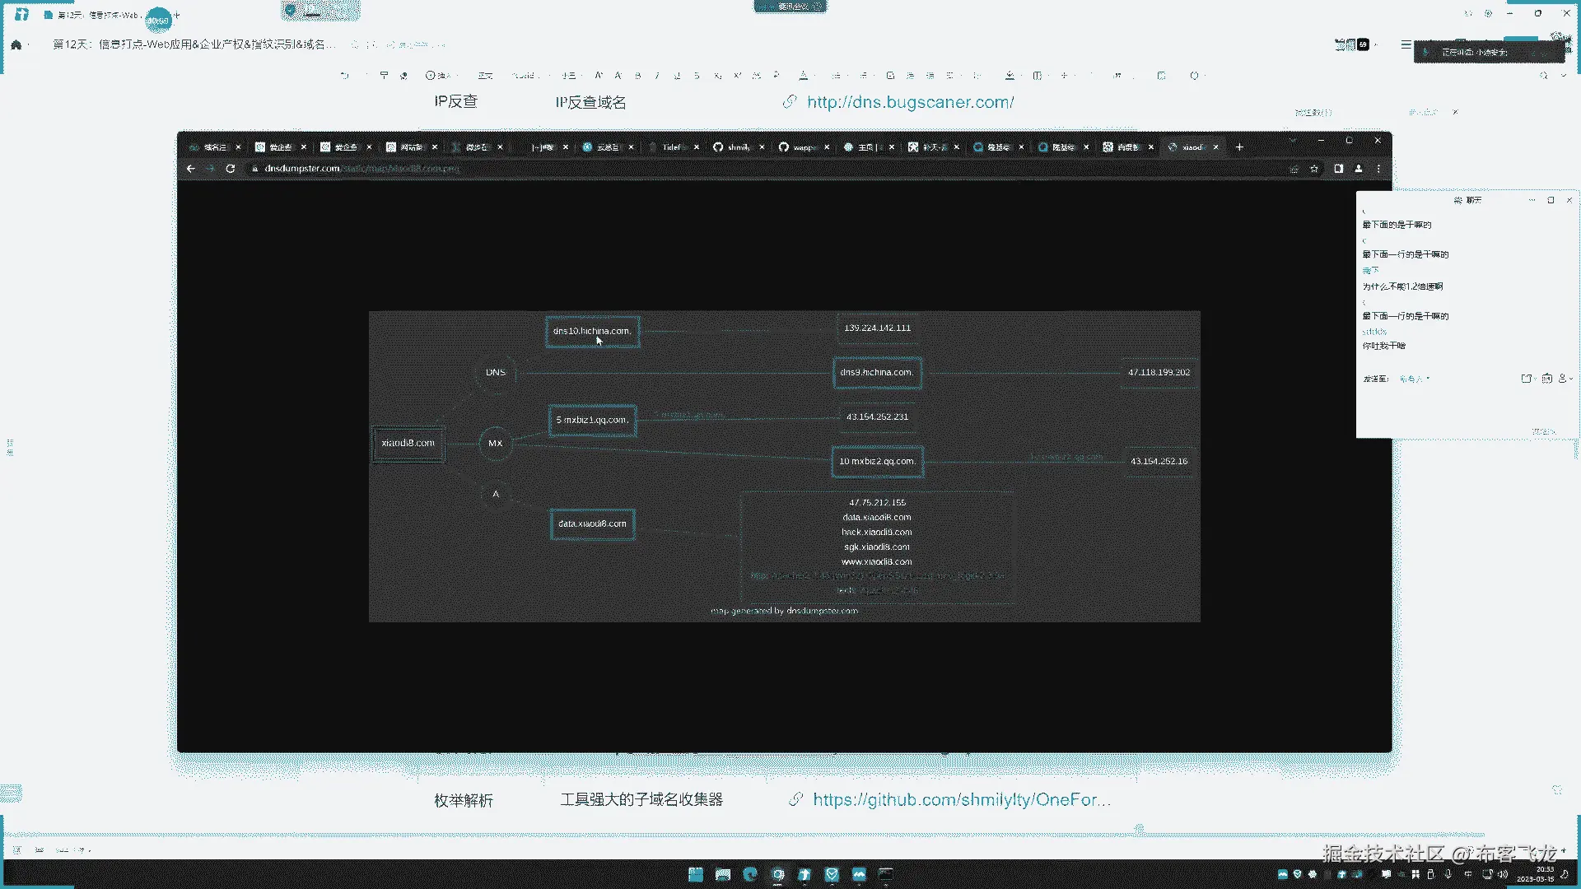The width and height of the screenshot is (1581, 889).
Task: Click the undo icon in the editor toolbar
Action: pos(344,76)
